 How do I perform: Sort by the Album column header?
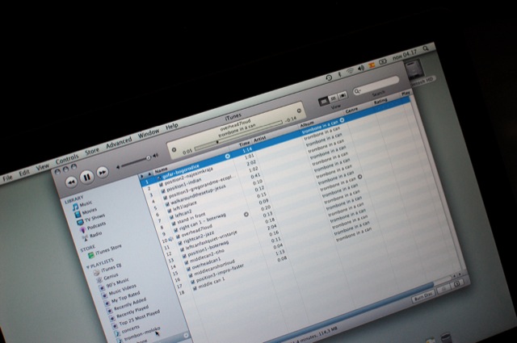pos(307,124)
